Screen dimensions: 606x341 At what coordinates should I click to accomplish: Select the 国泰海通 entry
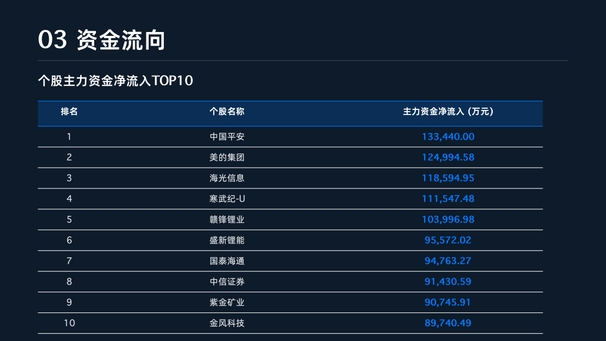coord(227,261)
